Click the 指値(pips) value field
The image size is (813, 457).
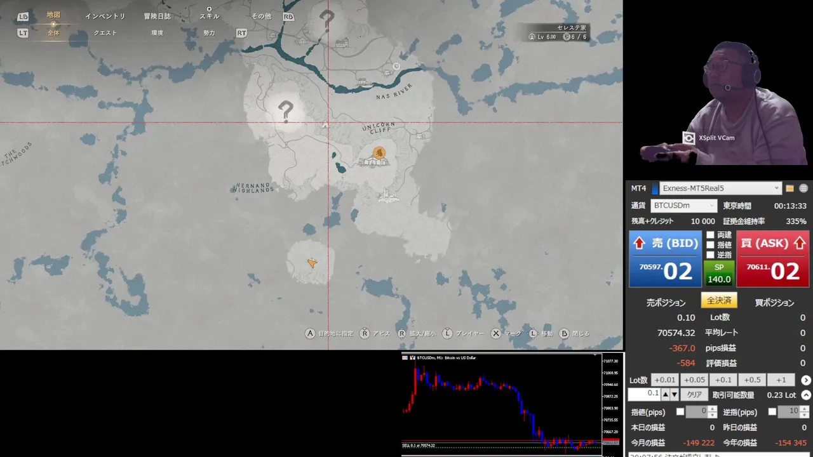(x=697, y=412)
